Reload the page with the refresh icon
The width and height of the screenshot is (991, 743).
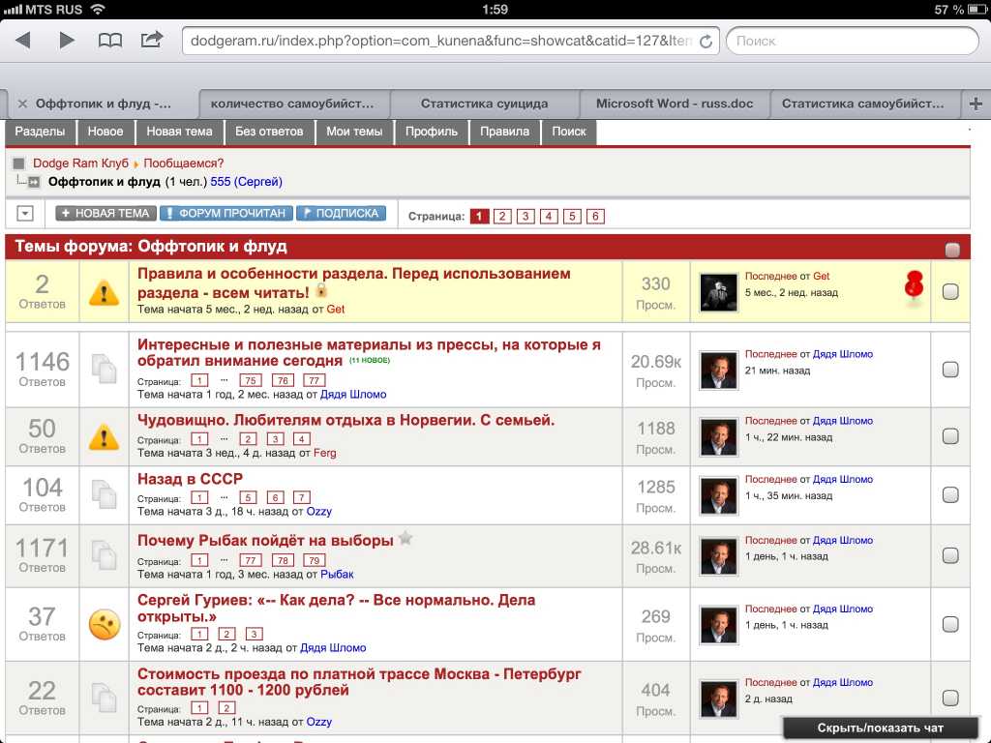pyautogui.click(x=706, y=41)
